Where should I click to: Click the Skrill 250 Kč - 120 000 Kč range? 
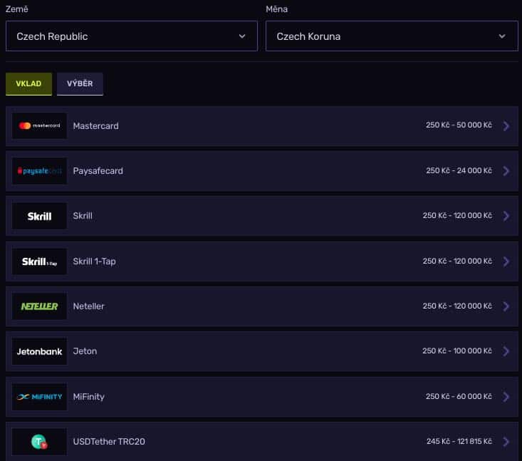[457, 216]
